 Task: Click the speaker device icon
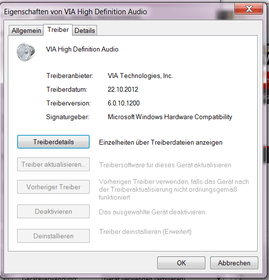click(x=25, y=52)
